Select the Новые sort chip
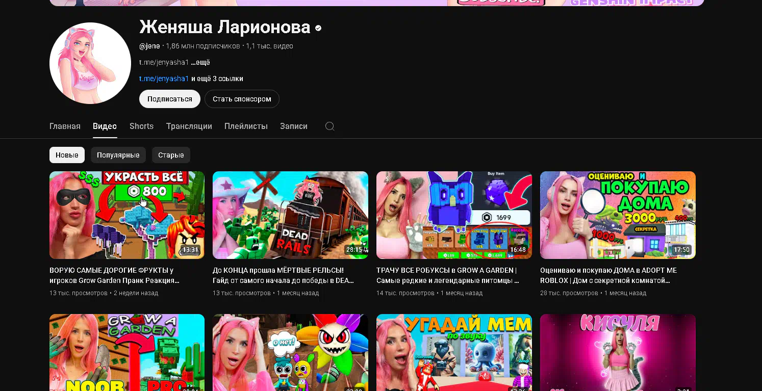762x391 pixels. pyautogui.click(x=67, y=155)
